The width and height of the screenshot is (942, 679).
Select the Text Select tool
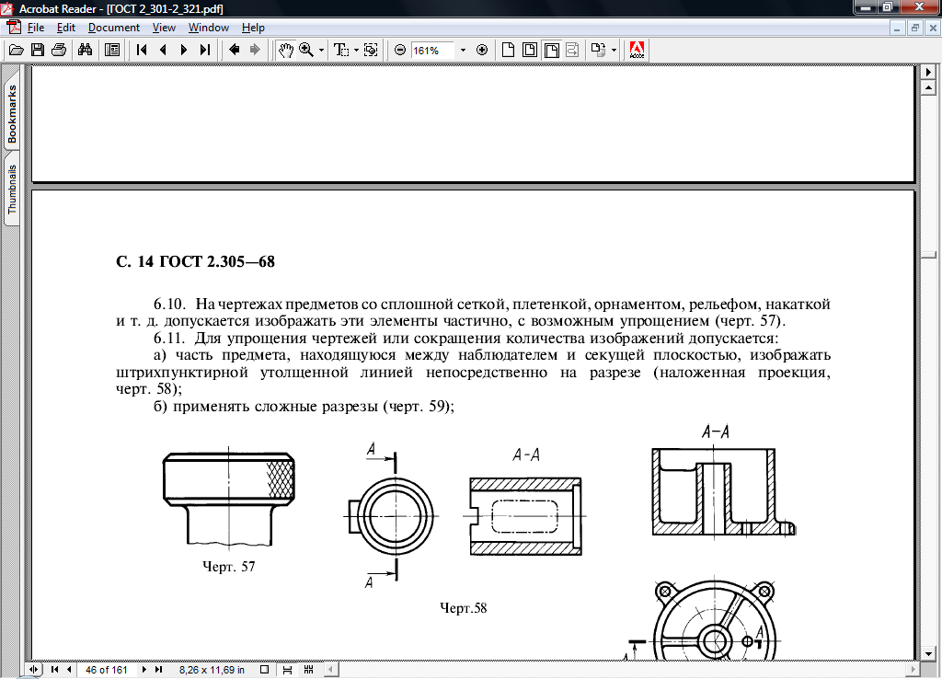341,50
